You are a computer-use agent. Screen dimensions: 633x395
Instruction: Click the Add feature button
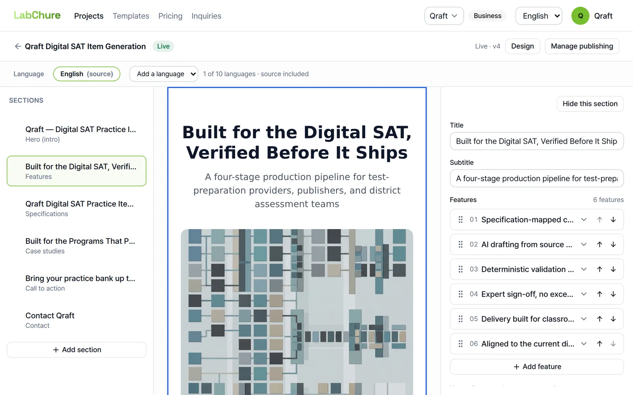pos(537,367)
